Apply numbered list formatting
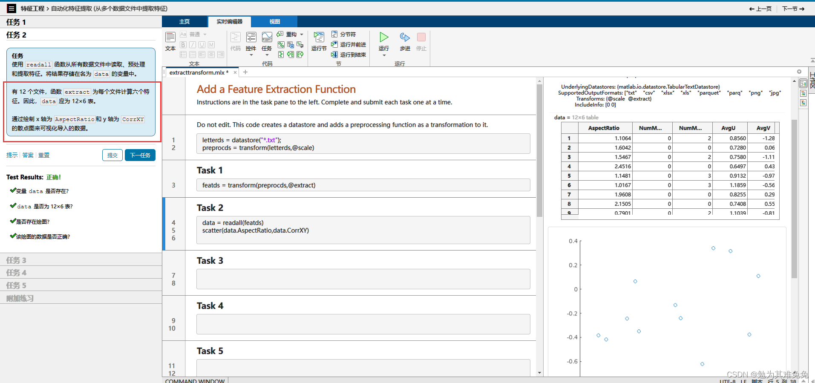Viewport: 815px width, 383px height. pos(193,55)
